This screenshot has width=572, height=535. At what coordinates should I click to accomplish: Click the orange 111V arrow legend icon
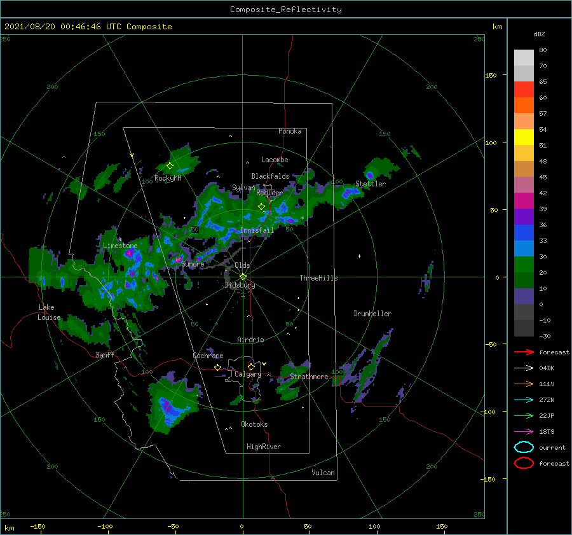pyautogui.click(x=524, y=384)
